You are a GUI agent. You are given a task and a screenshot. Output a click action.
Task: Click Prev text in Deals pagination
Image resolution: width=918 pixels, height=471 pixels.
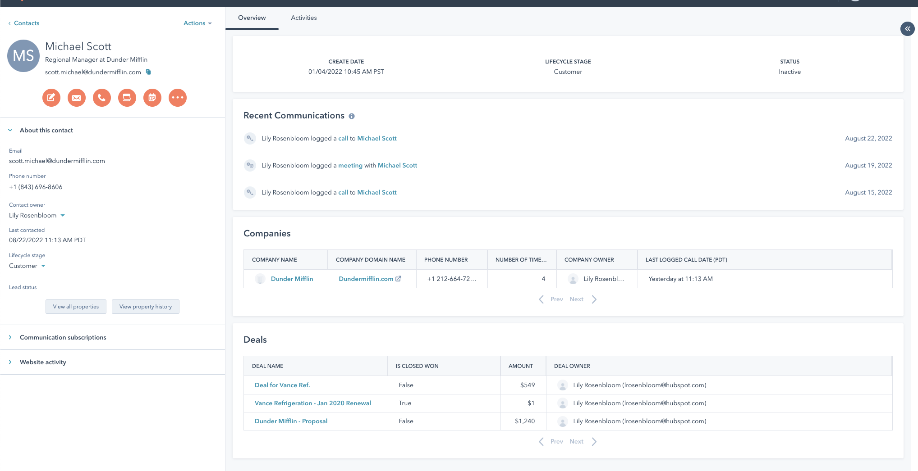coord(556,442)
